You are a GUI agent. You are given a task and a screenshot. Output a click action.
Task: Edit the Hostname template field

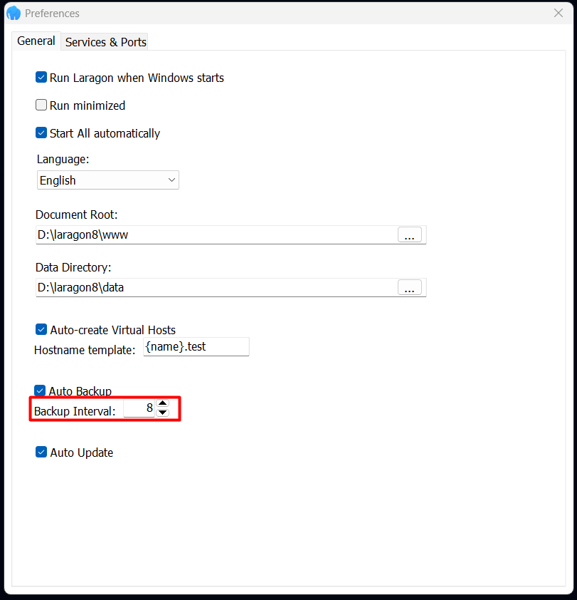(x=196, y=346)
